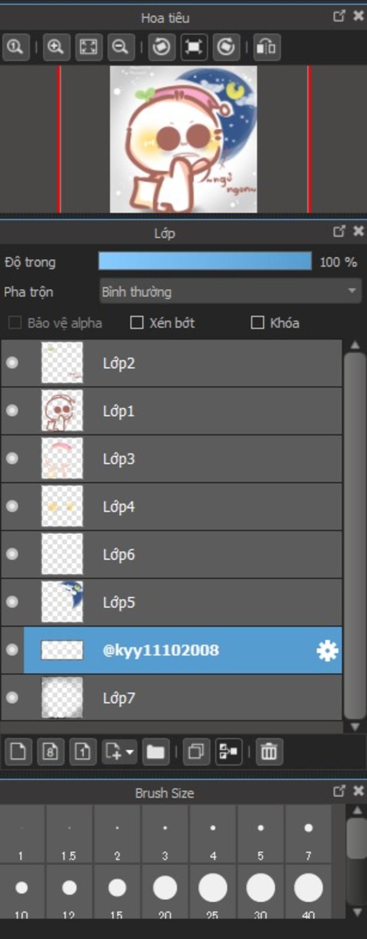Toggle visibility of Lớp1 layer
This screenshot has width=367, height=939.
pos(12,410)
